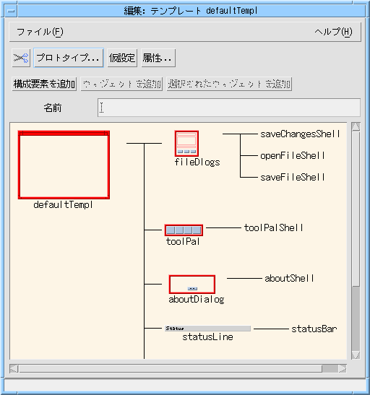The image size is (370, 395).
Task: Select the saveFileShell tree item
Action: pos(293,178)
